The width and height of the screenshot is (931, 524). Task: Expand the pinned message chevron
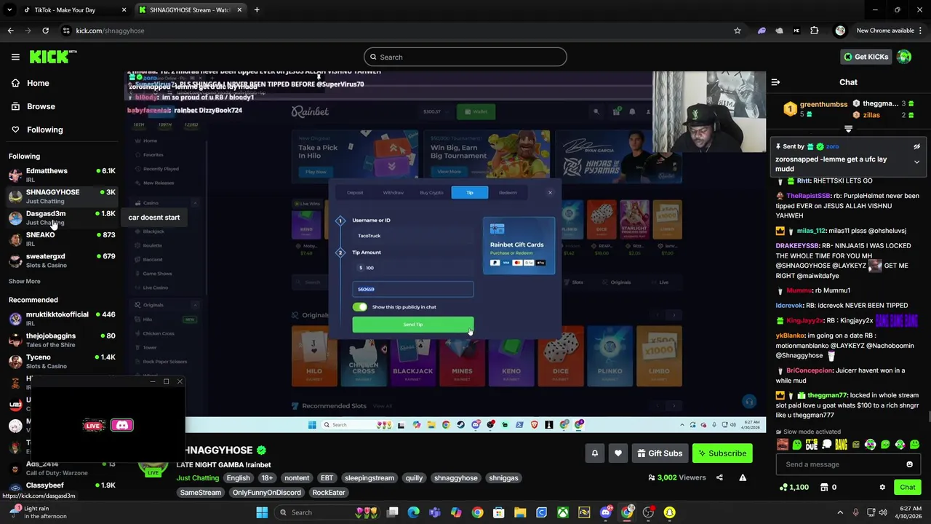tap(916, 162)
